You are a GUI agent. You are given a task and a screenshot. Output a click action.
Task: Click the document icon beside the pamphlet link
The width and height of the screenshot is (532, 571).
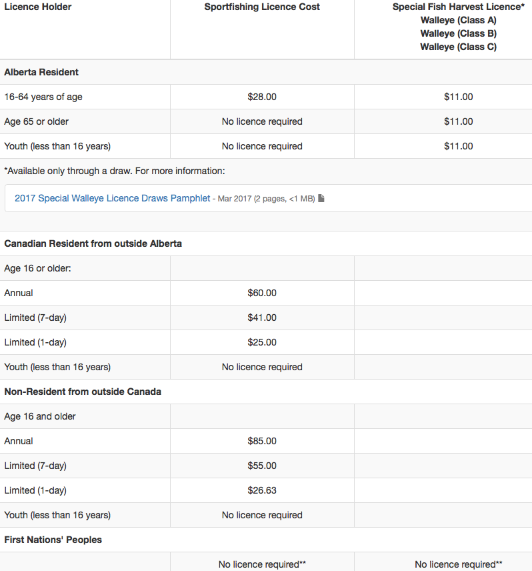tap(321, 198)
